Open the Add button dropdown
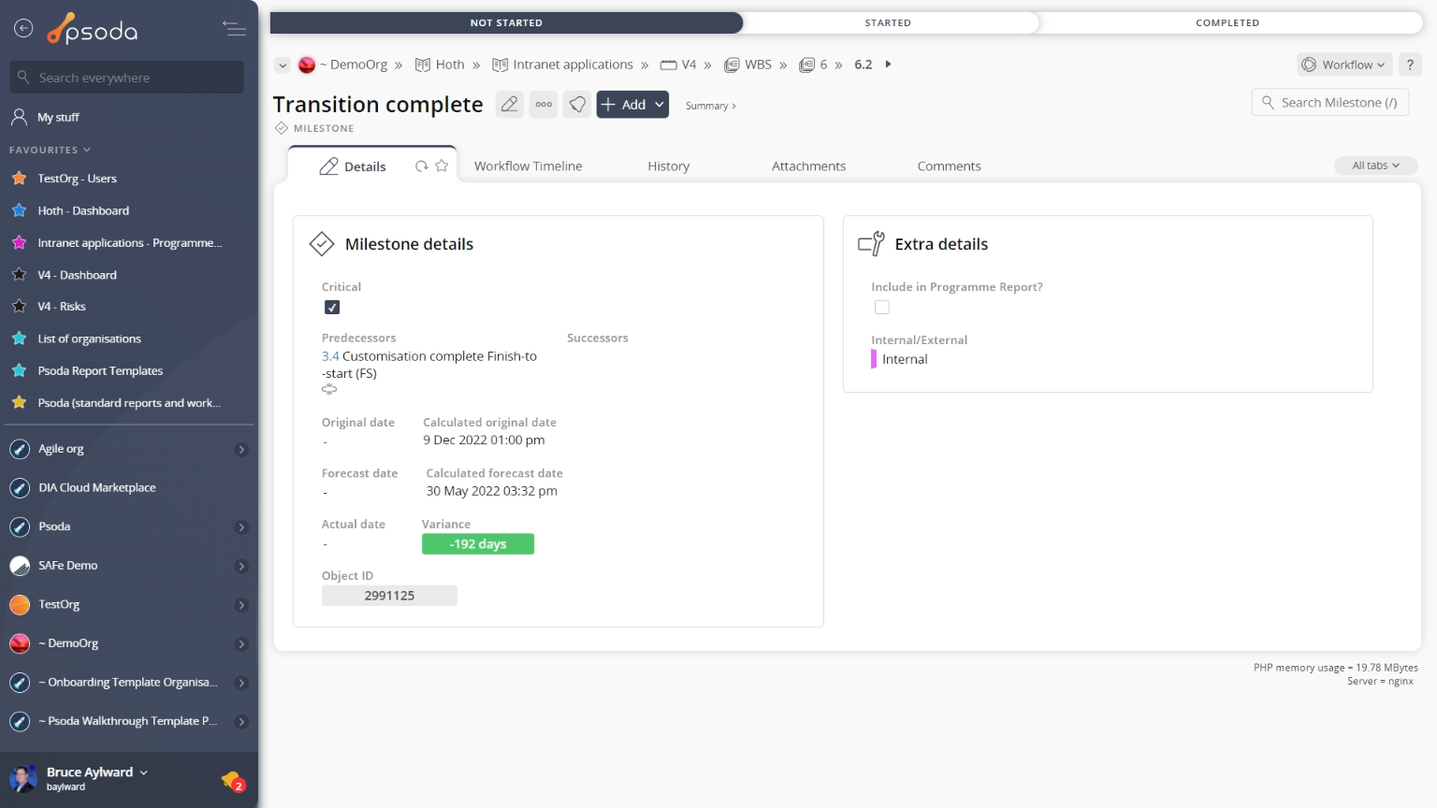The height and width of the screenshot is (808, 1437). 660,105
